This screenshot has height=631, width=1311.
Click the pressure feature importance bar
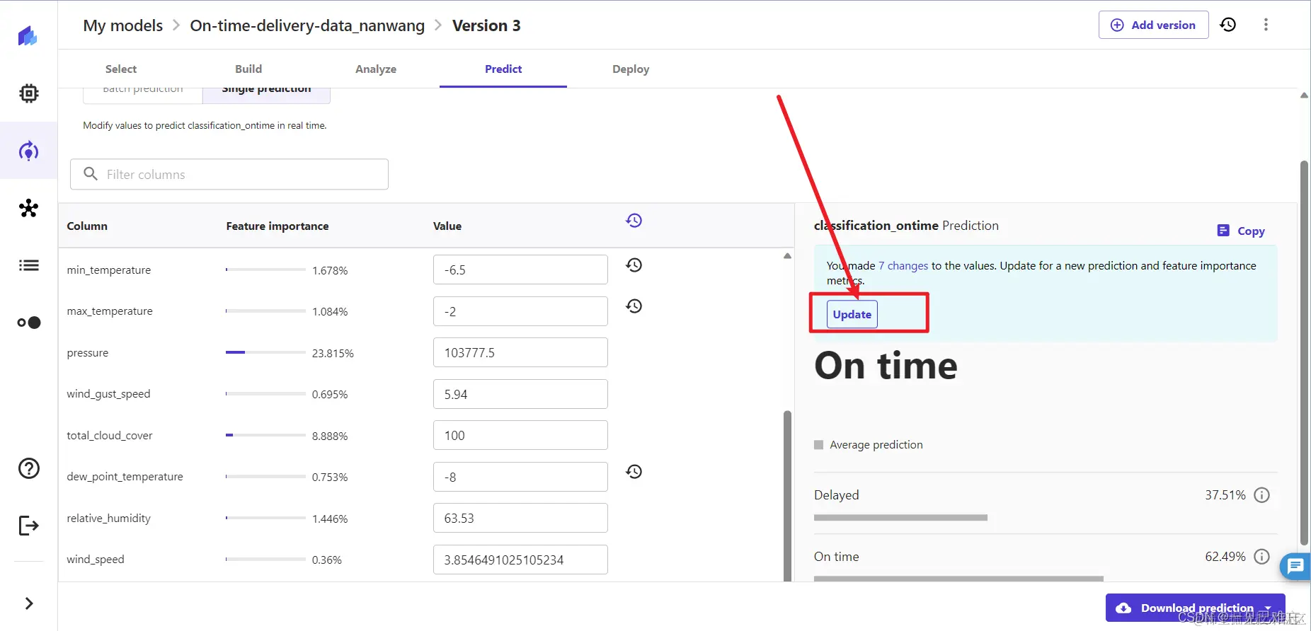tap(265, 352)
